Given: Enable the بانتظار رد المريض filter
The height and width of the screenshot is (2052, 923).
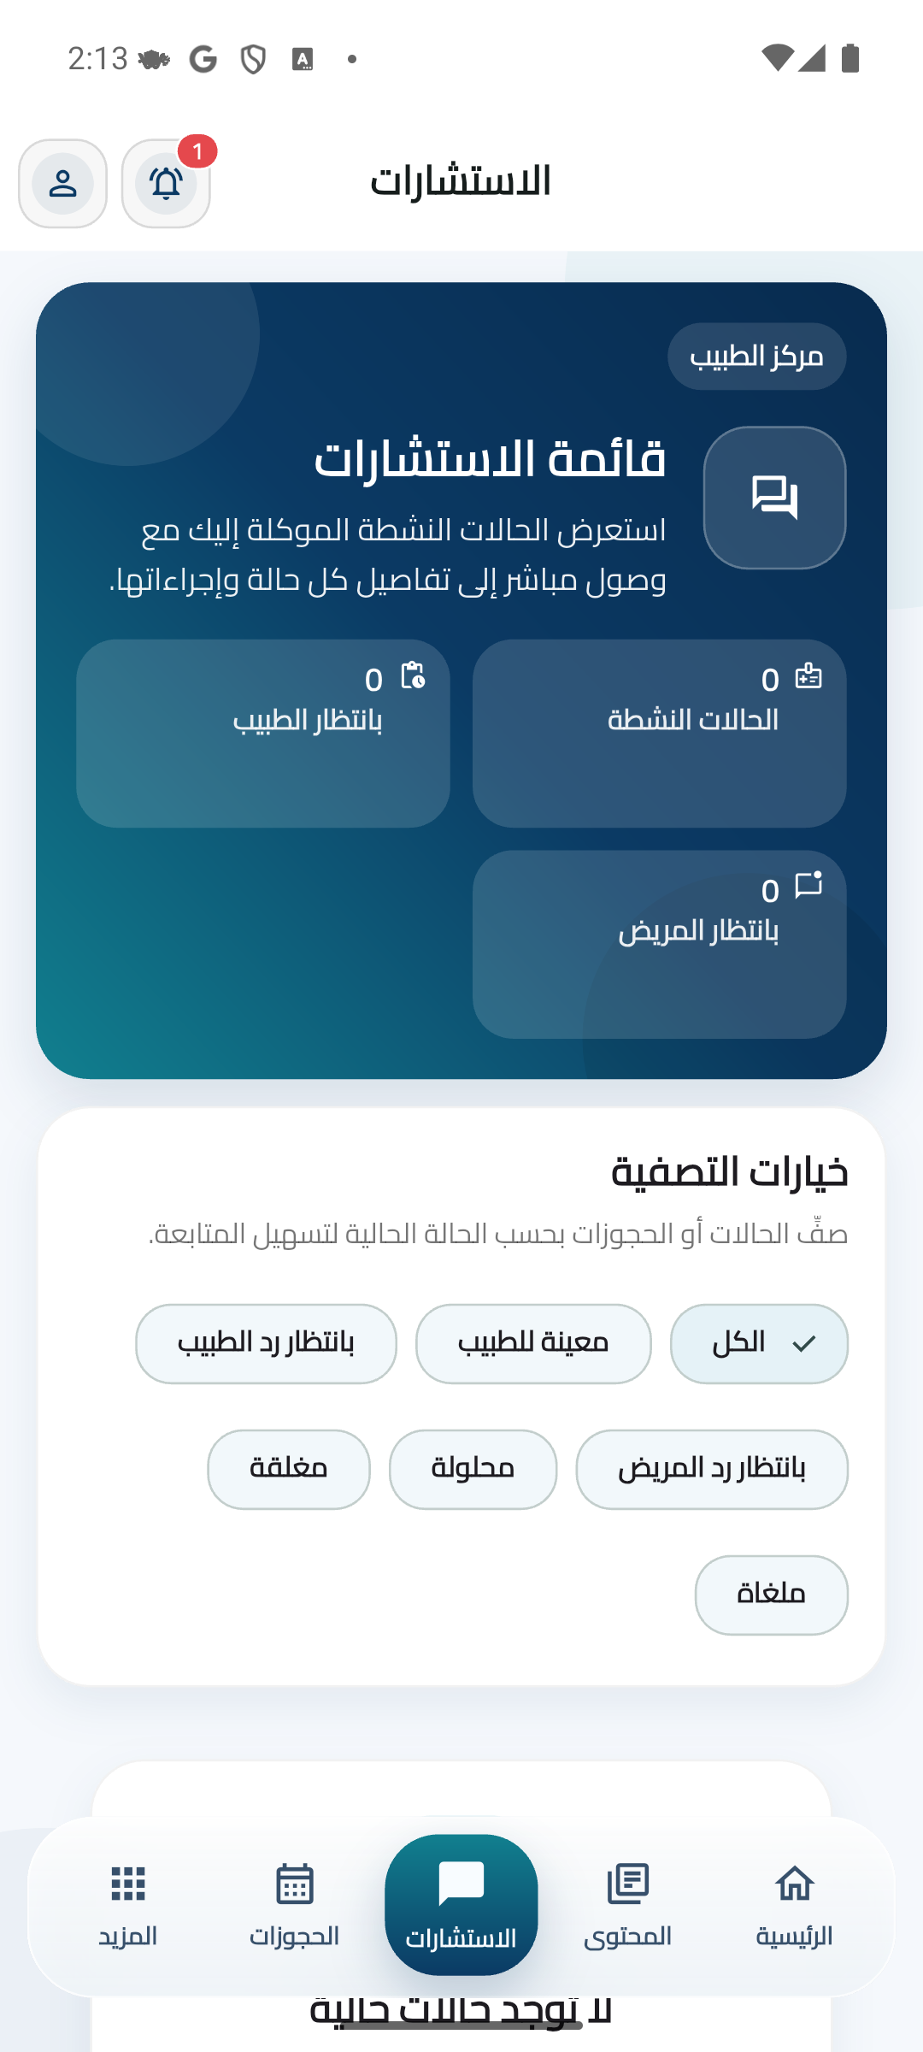Looking at the screenshot, I should [712, 1469].
